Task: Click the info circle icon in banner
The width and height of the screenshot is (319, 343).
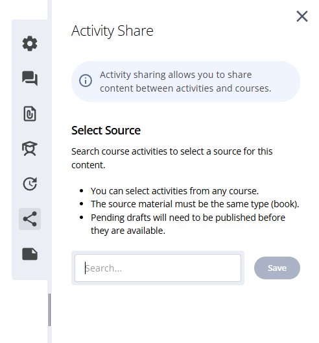Action: pyautogui.click(x=86, y=81)
